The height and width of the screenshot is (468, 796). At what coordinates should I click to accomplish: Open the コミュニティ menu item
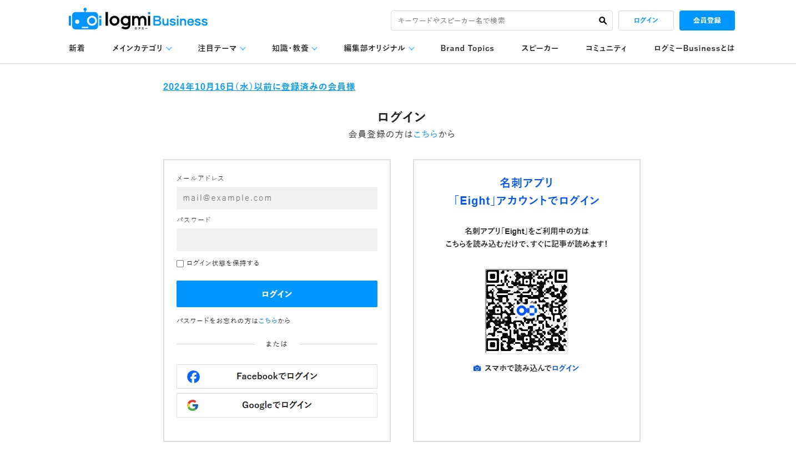tap(606, 48)
